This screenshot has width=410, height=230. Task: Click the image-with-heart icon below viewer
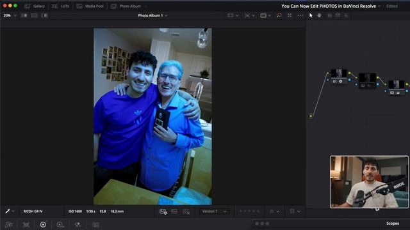tap(163, 211)
